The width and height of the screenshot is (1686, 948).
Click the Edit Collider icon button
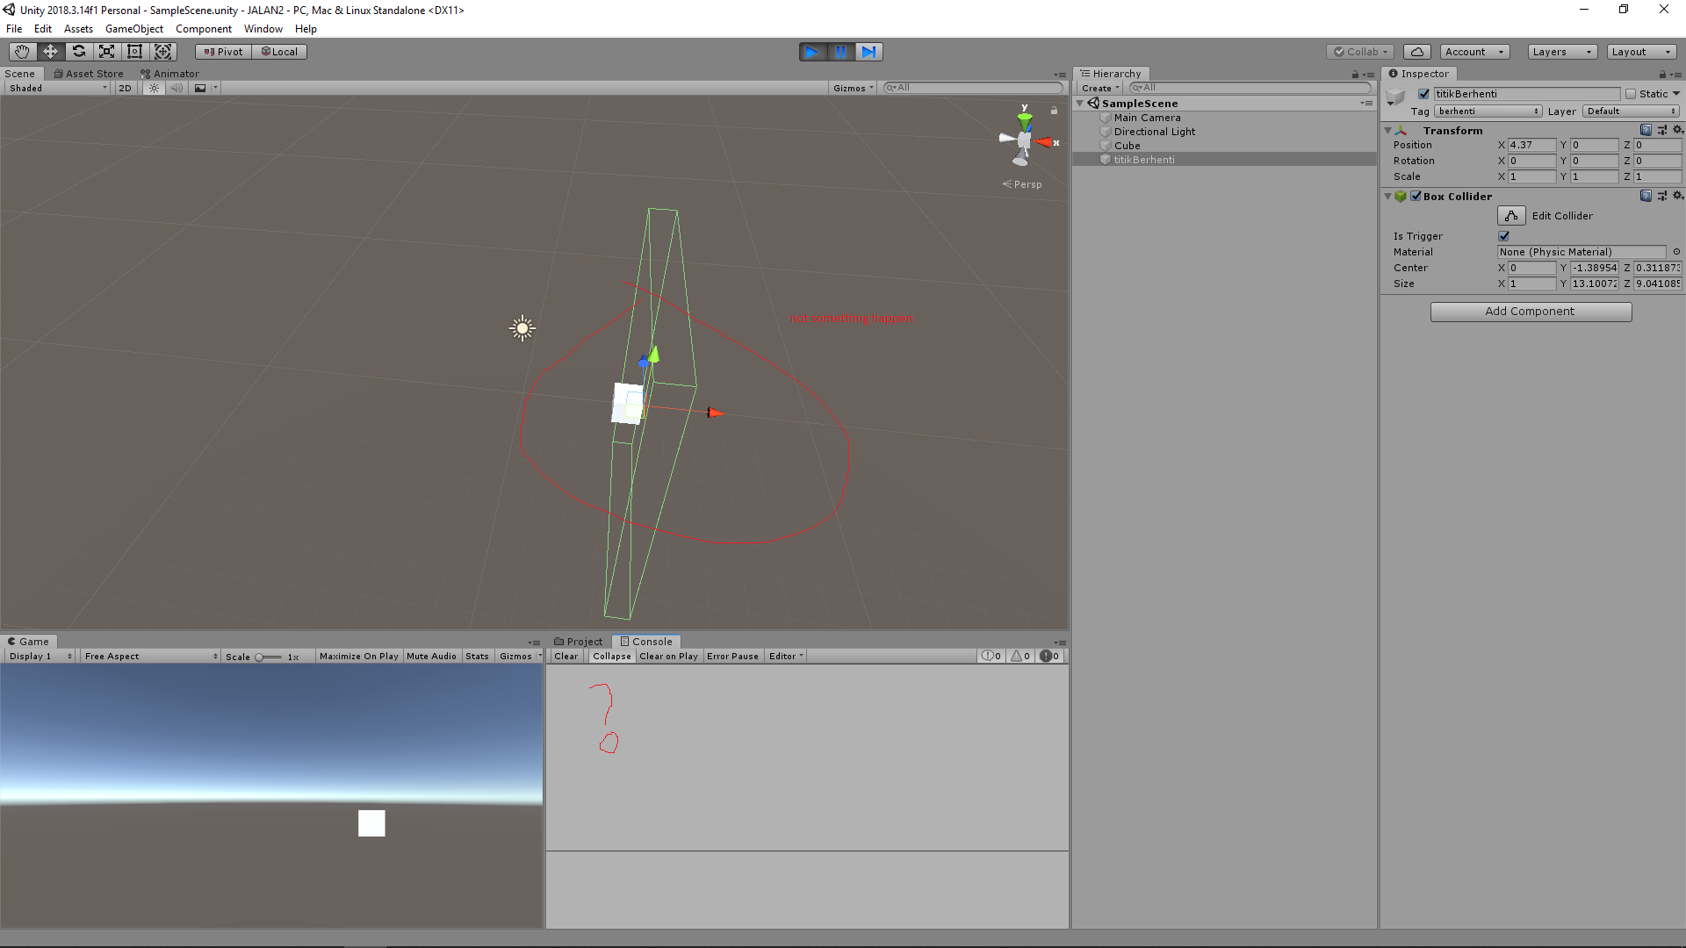coord(1511,216)
